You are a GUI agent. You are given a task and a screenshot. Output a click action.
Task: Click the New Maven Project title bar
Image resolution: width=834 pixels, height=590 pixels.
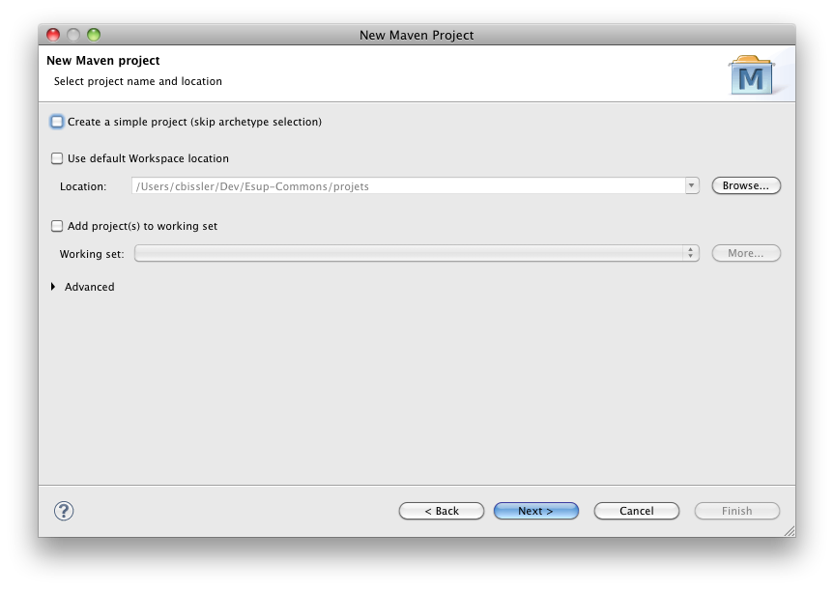coord(417,35)
